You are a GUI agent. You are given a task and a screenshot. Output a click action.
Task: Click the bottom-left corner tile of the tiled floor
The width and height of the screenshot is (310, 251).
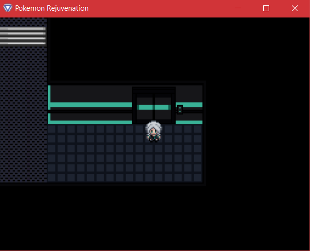point(52,178)
